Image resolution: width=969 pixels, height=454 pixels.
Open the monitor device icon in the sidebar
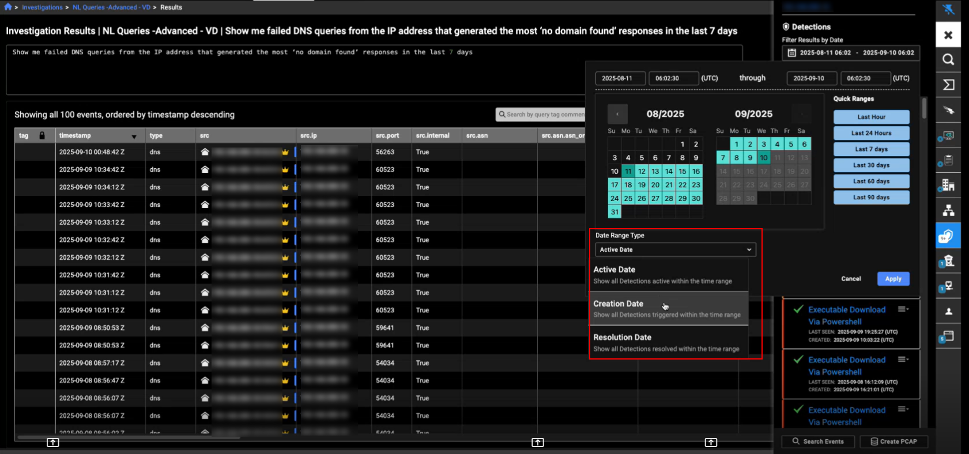(x=948, y=135)
